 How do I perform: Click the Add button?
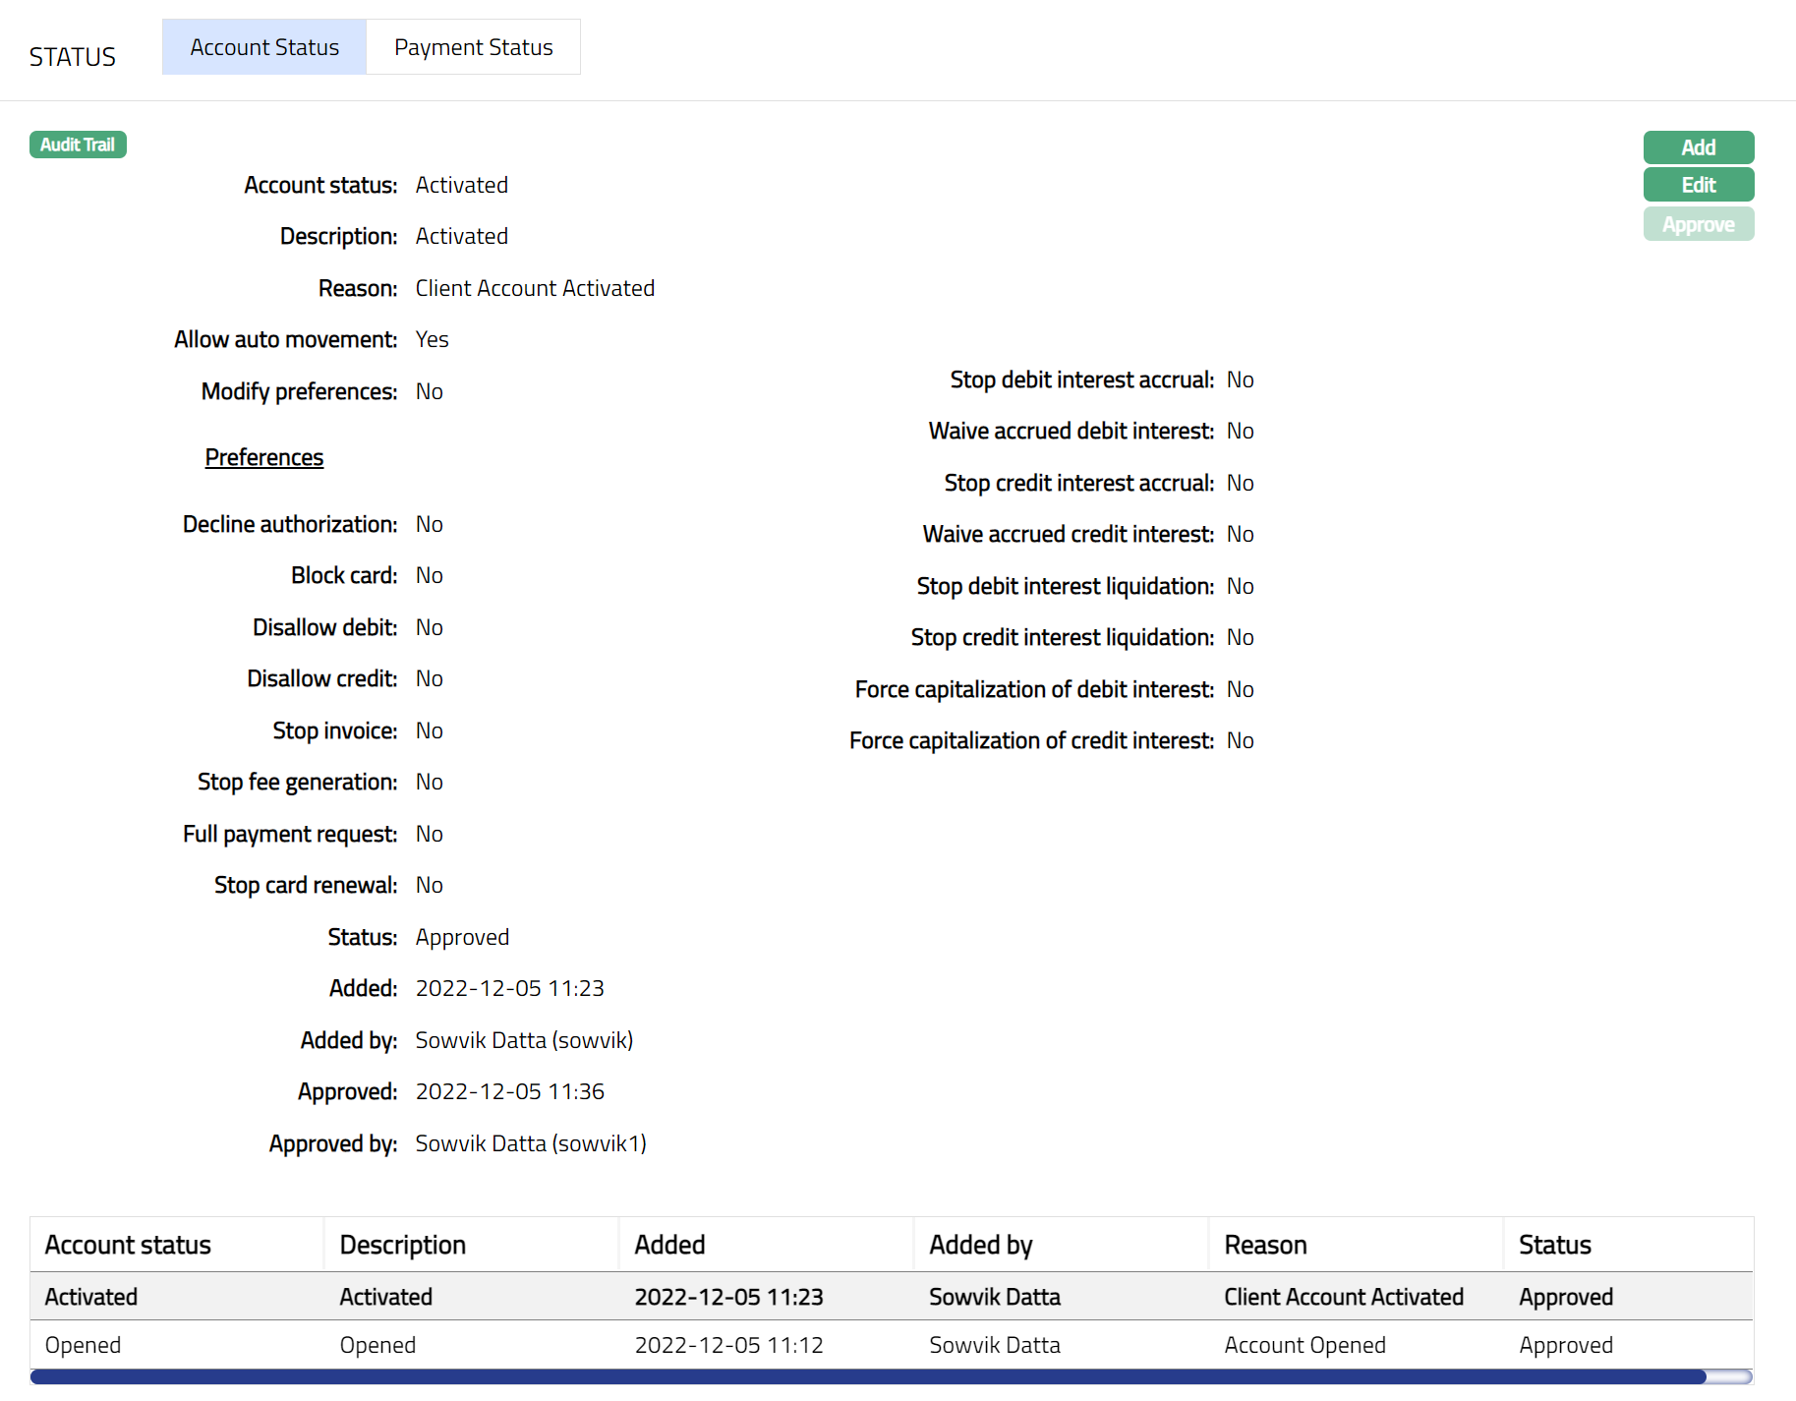click(1698, 147)
